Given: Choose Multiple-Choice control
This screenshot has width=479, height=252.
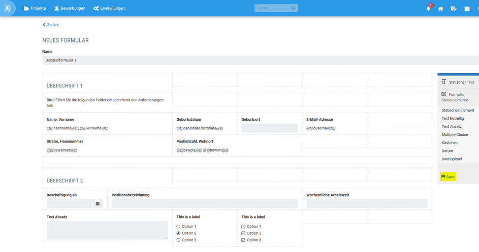Looking at the screenshot, I should tap(455, 134).
